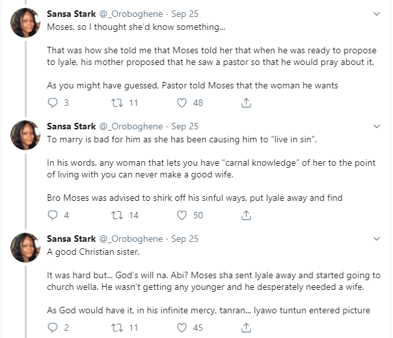Share the tweet ending "woman he wants"
This screenshot has height=338, width=393.
pyautogui.click(x=246, y=103)
